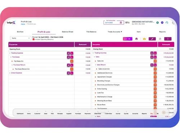Click the Maintenance Charge row label
The image size is (180, 135).
[x=105, y=97]
